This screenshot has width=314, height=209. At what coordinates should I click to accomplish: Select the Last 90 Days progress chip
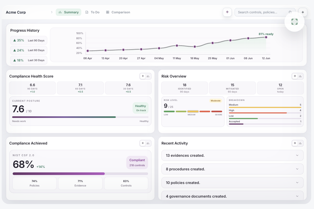click(x=29, y=40)
